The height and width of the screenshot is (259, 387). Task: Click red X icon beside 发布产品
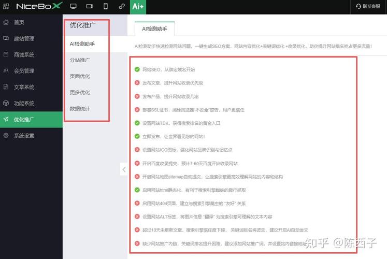137,96
